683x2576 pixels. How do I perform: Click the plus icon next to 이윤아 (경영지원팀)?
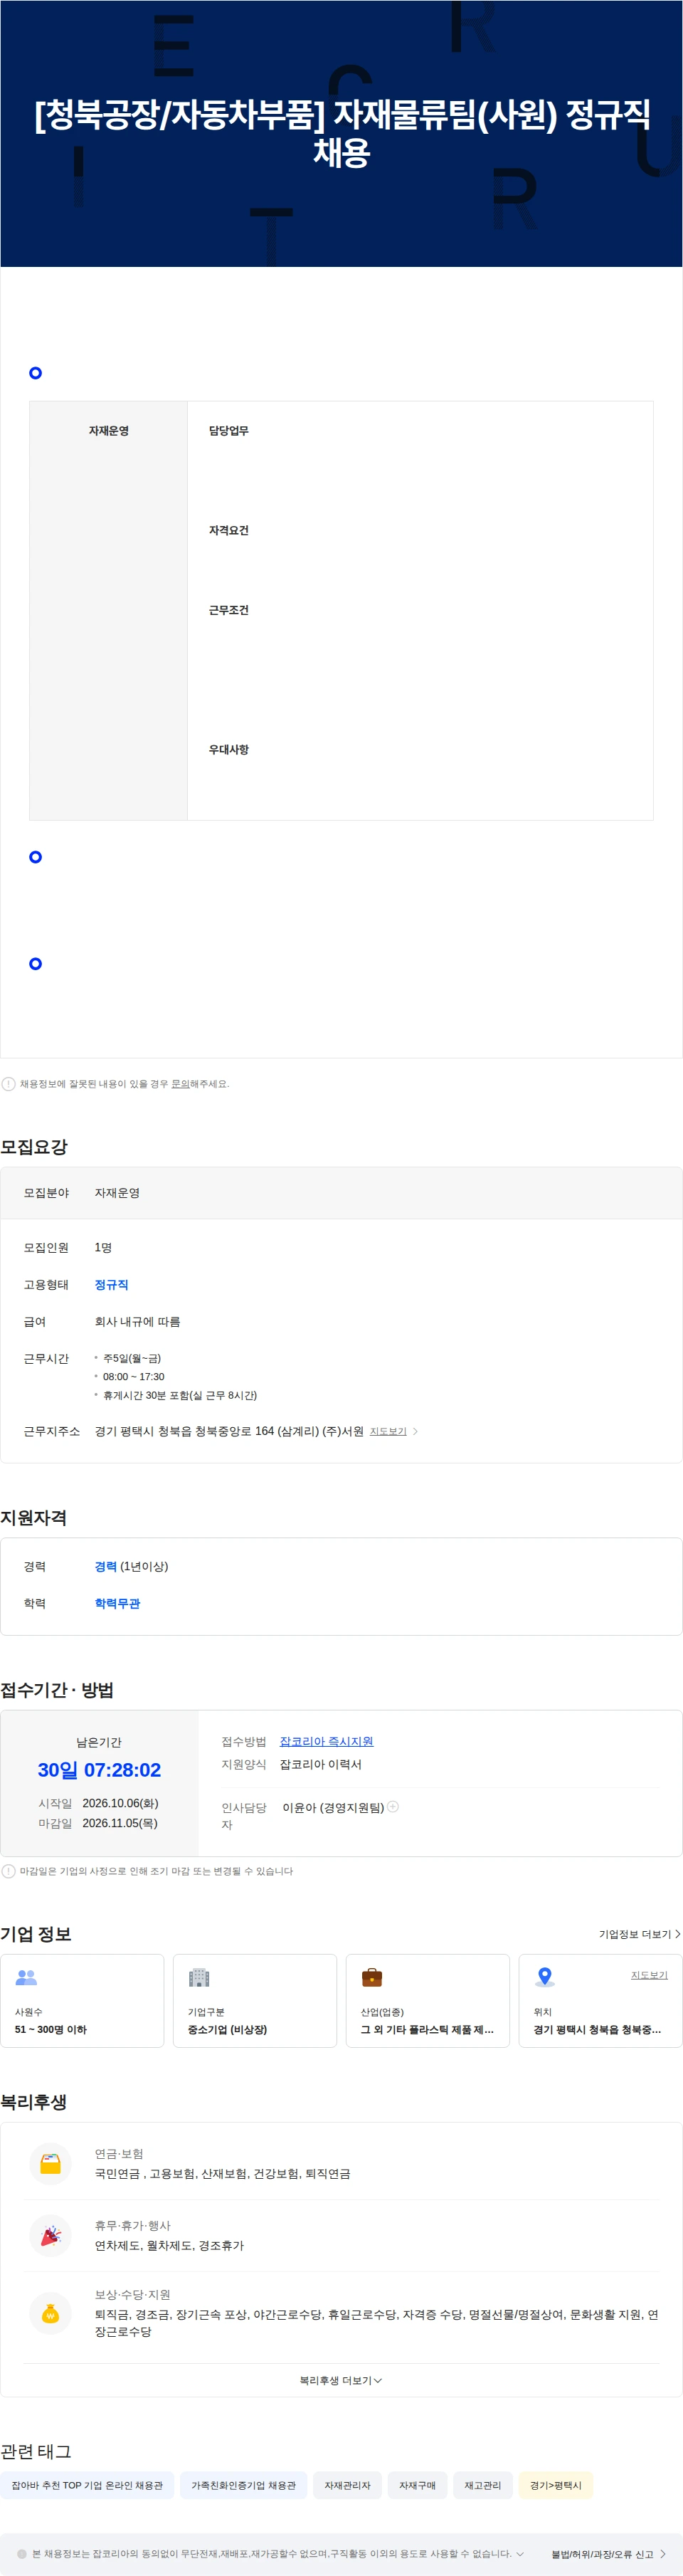pyautogui.click(x=393, y=1806)
